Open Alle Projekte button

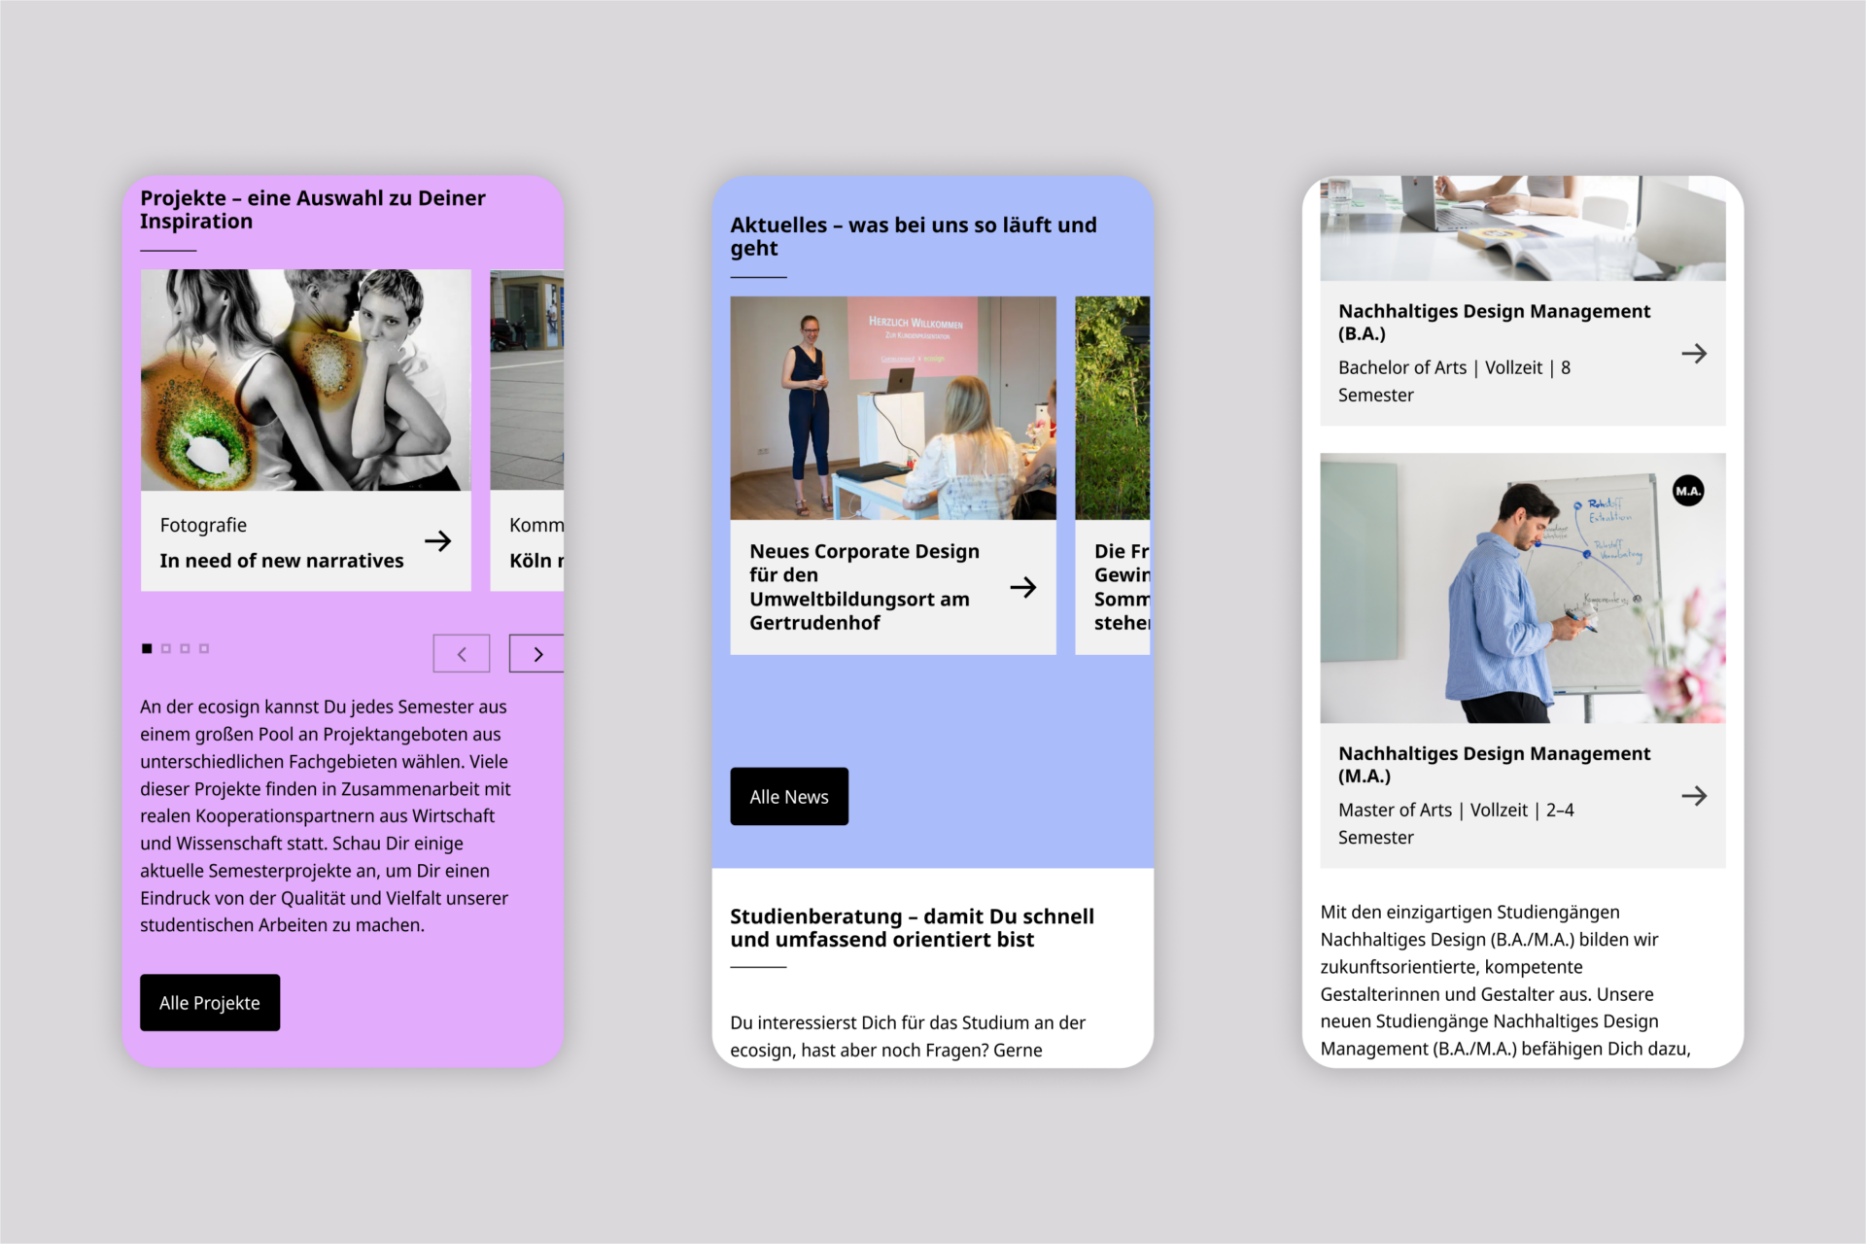(x=210, y=1002)
